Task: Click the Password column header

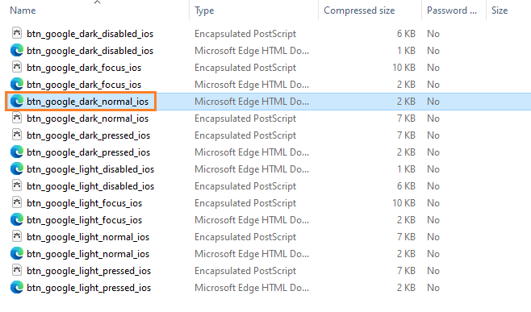Action: 452,10
